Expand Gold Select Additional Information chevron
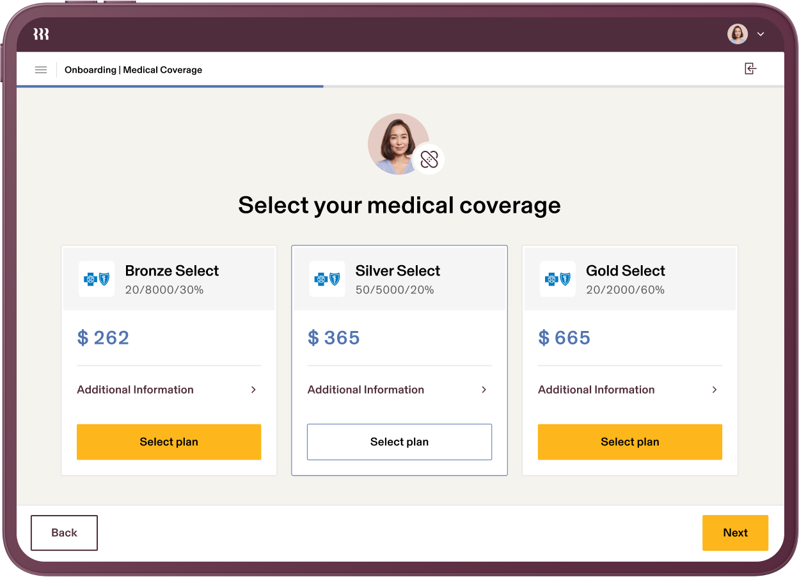Viewport: 799px width, 577px height. point(715,390)
